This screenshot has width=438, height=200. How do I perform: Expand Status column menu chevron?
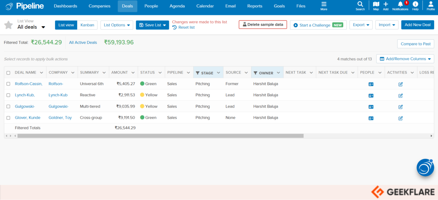[160, 73]
